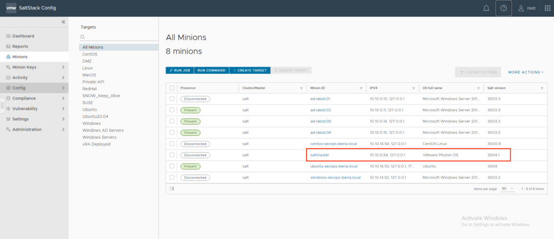Open Reports in the sidebar
The image size is (554, 239).
click(20, 46)
